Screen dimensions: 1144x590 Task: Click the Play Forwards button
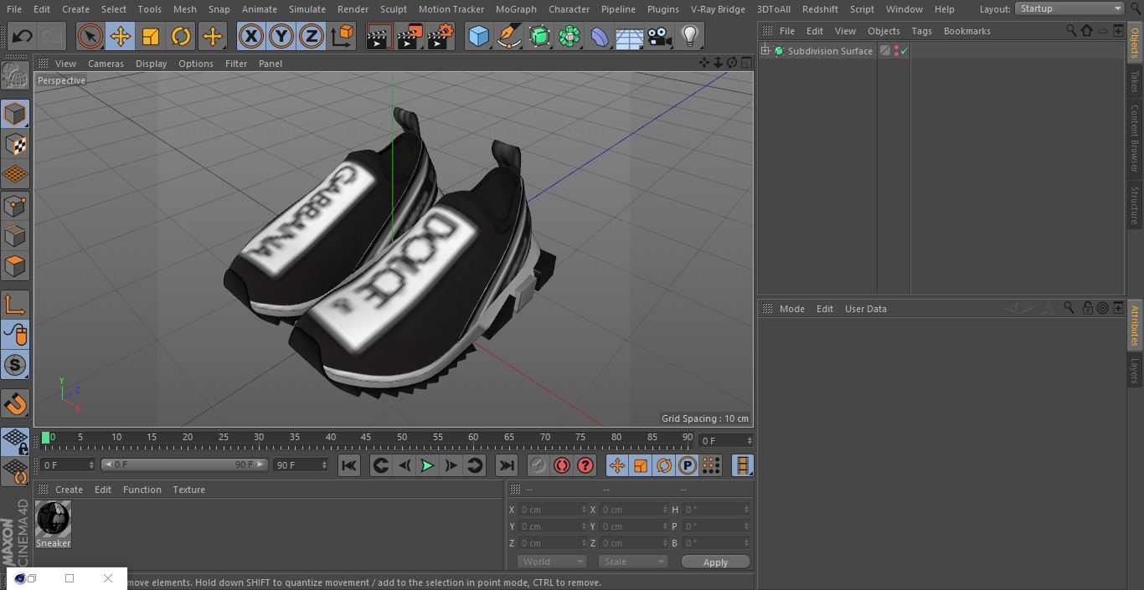(427, 465)
